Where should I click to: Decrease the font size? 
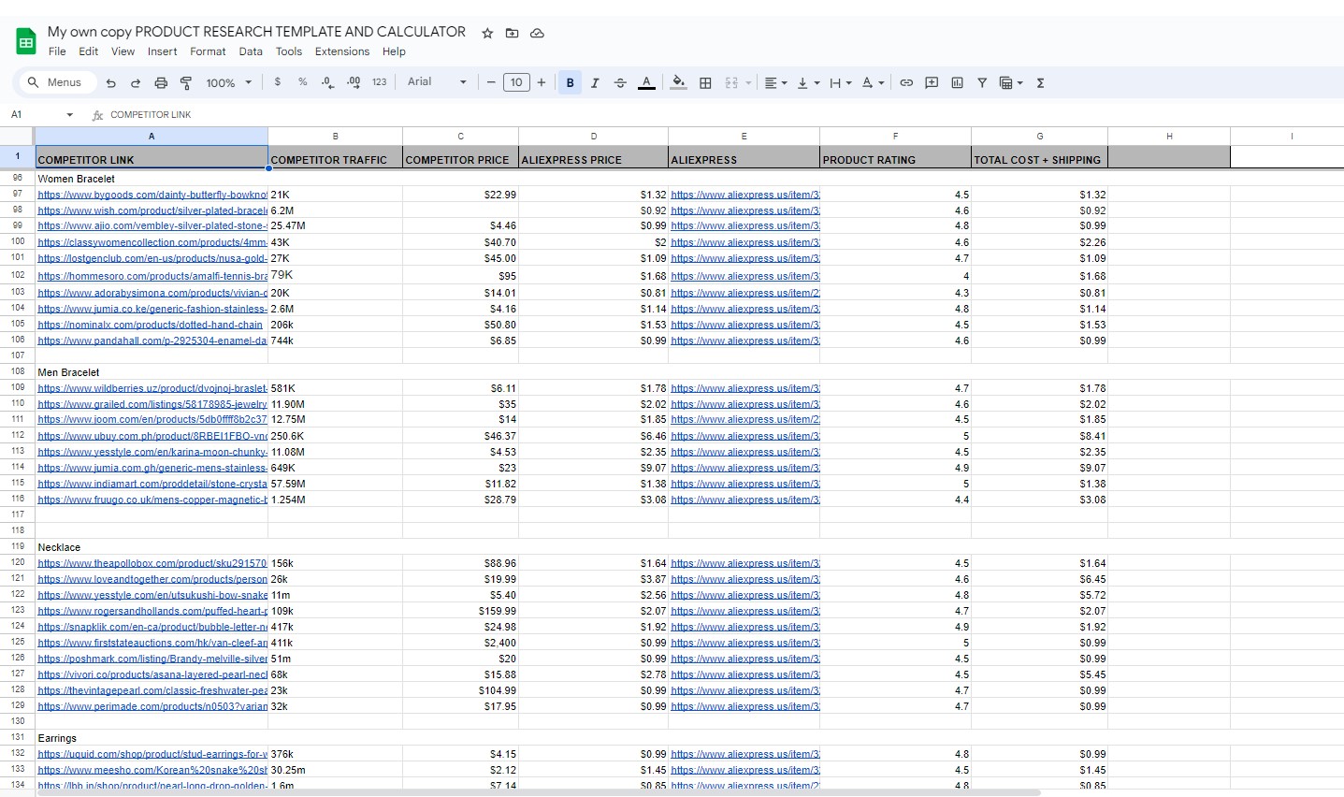coord(491,82)
